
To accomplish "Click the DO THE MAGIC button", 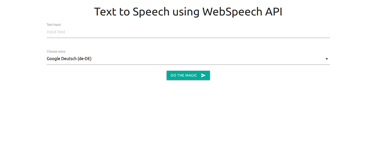I will 188,75.
